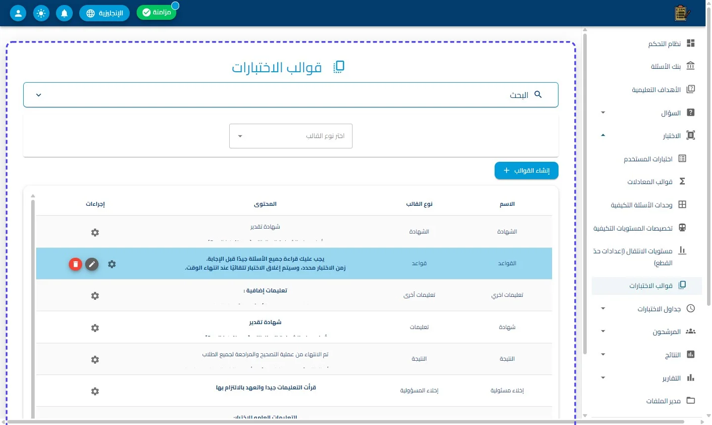The height and width of the screenshot is (425, 712).
Task: Open the اختر نوع القالب dropdown
Action: (291, 136)
